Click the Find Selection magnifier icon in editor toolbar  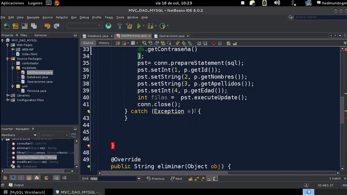(144, 43)
